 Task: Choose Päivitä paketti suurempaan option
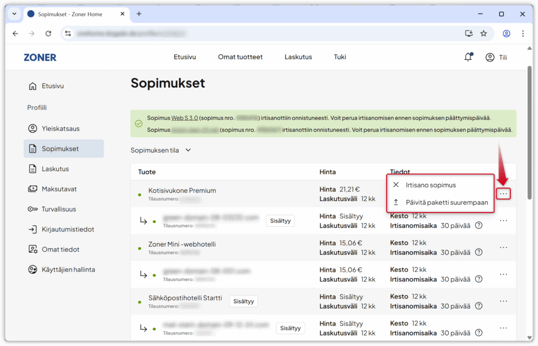point(447,202)
